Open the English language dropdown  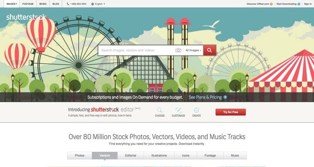pyautogui.click(x=100, y=4)
